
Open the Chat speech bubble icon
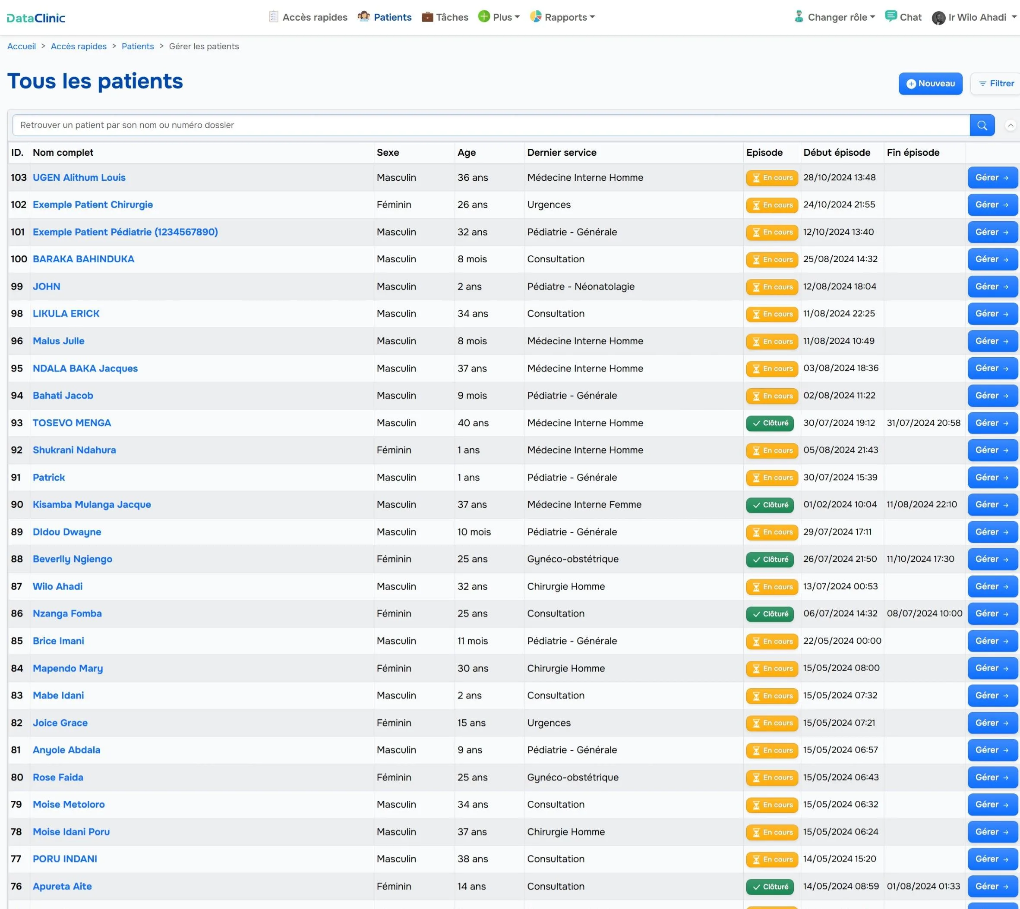point(891,16)
